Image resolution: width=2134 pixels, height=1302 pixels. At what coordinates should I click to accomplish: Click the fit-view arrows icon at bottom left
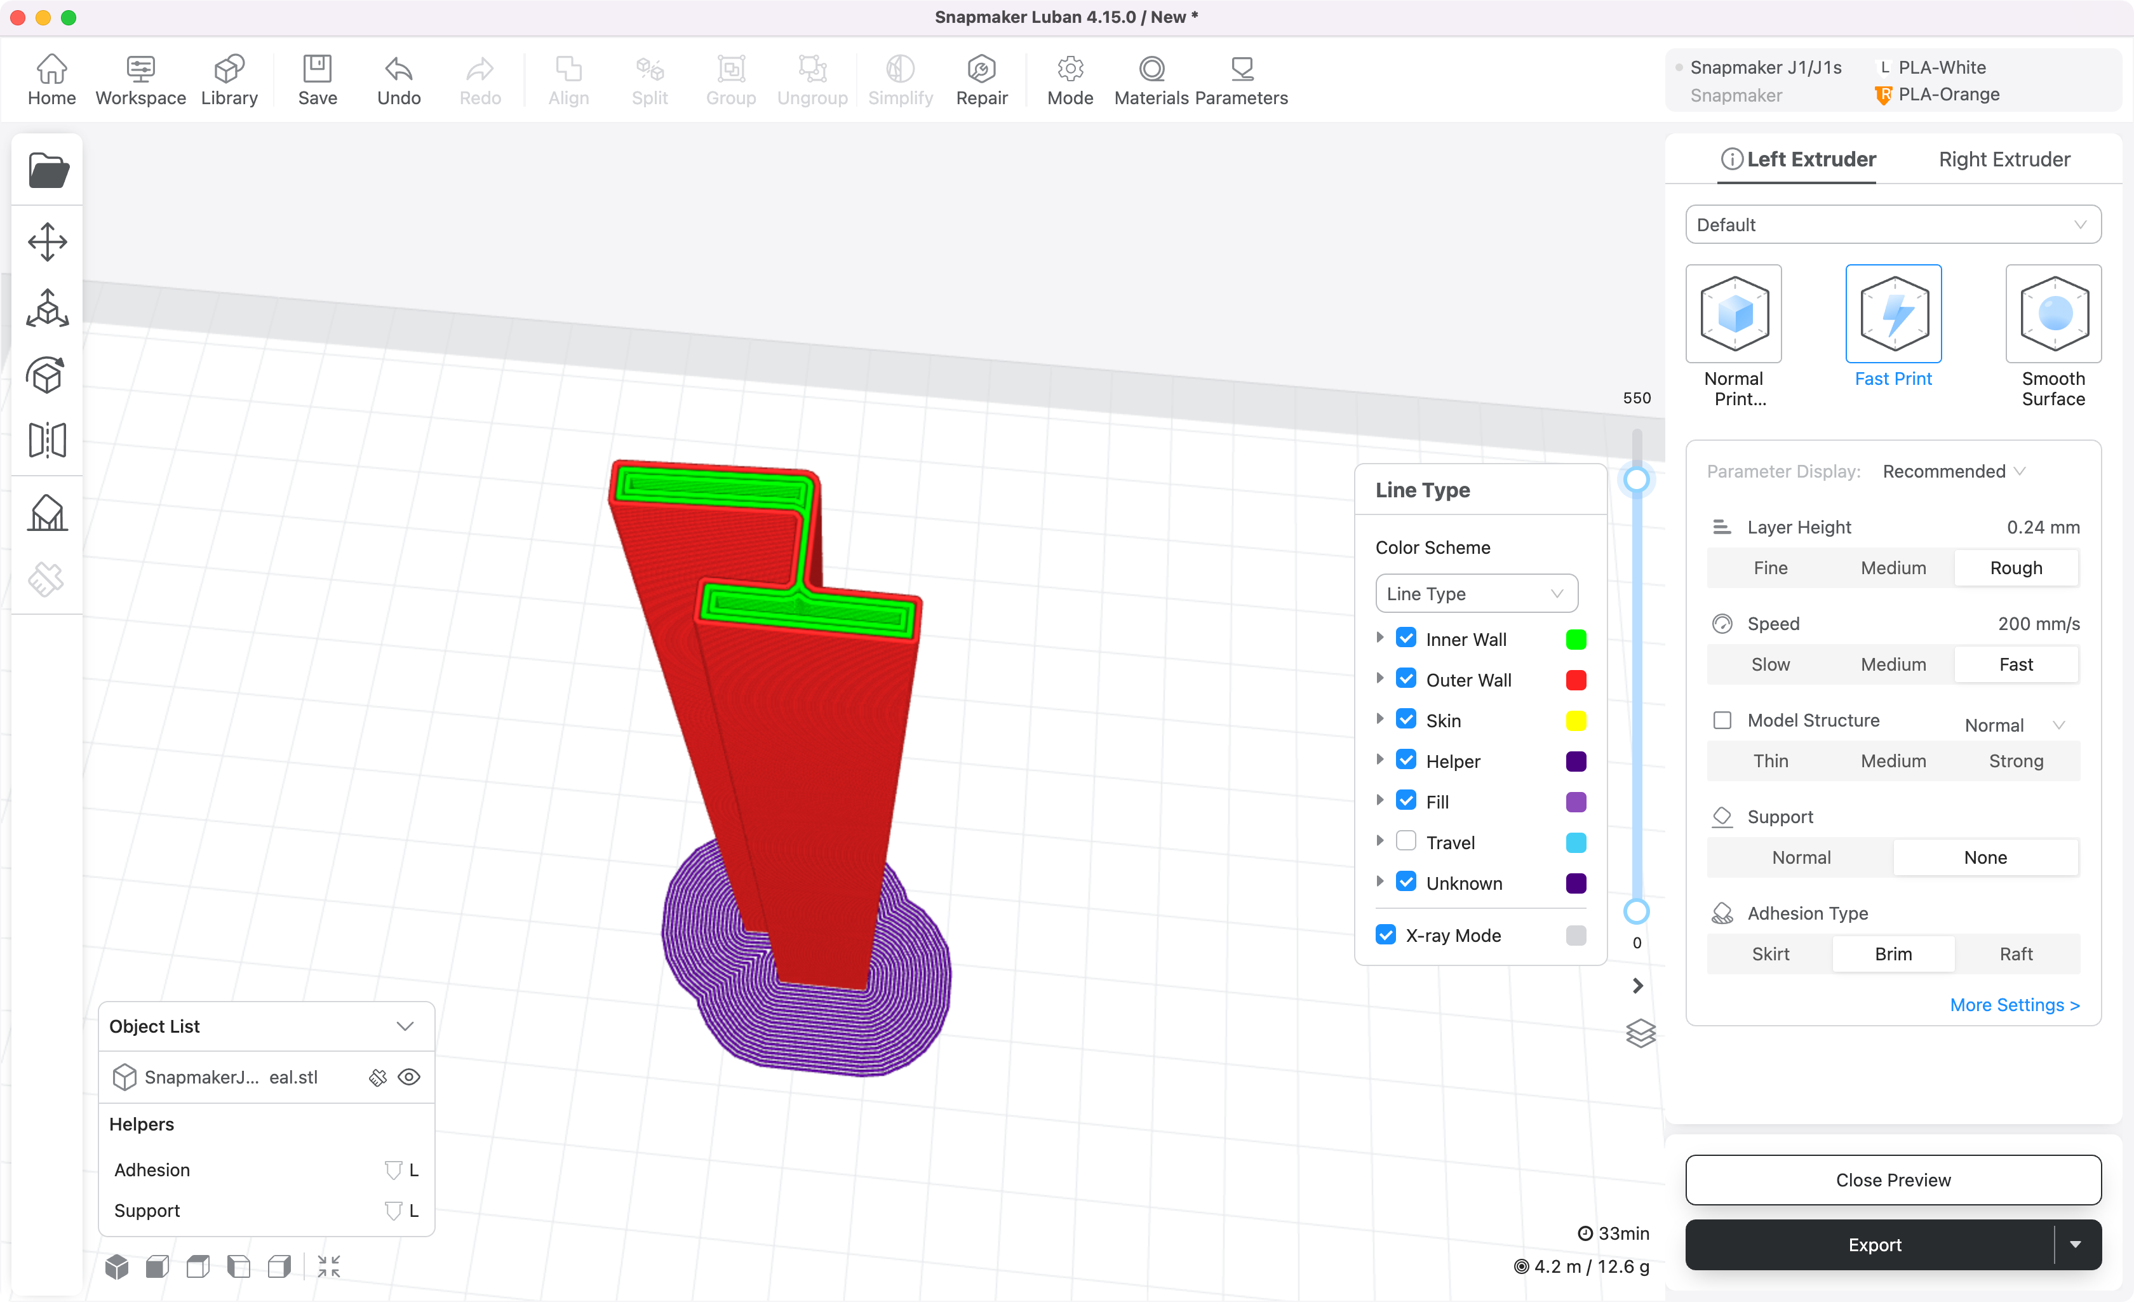(329, 1266)
